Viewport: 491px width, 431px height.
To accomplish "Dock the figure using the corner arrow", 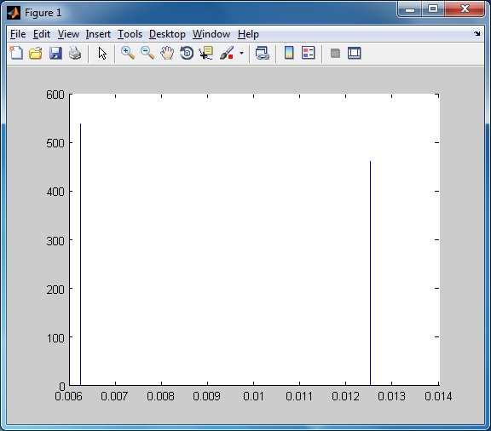I will click(477, 33).
